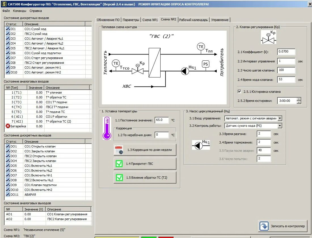This screenshot has height=238, width=312.
Task: Switch to the Схема №1 tab
Action: [150, 20]
